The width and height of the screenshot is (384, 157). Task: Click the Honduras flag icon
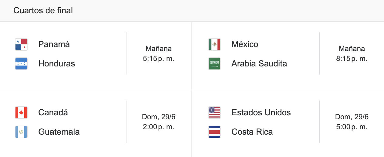click(x=21, y=64)
